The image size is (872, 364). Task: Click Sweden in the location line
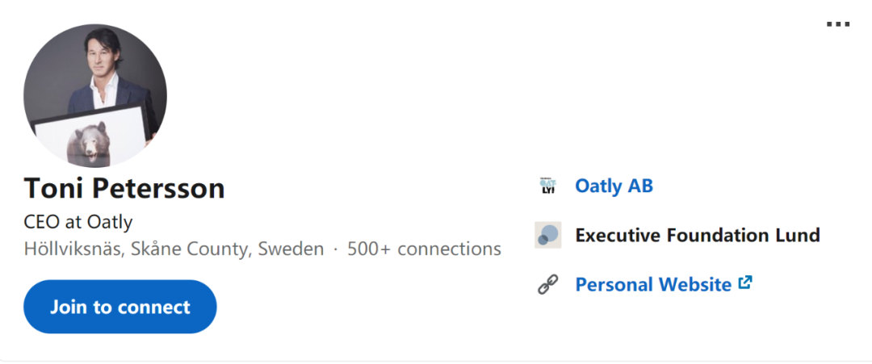pos(291,249)
